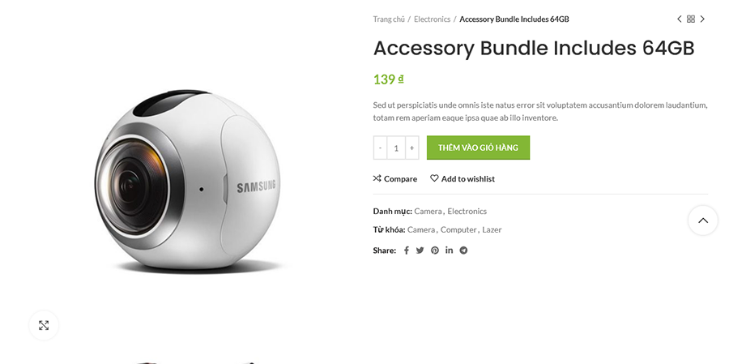Go to next product arrow

[702, 19]
